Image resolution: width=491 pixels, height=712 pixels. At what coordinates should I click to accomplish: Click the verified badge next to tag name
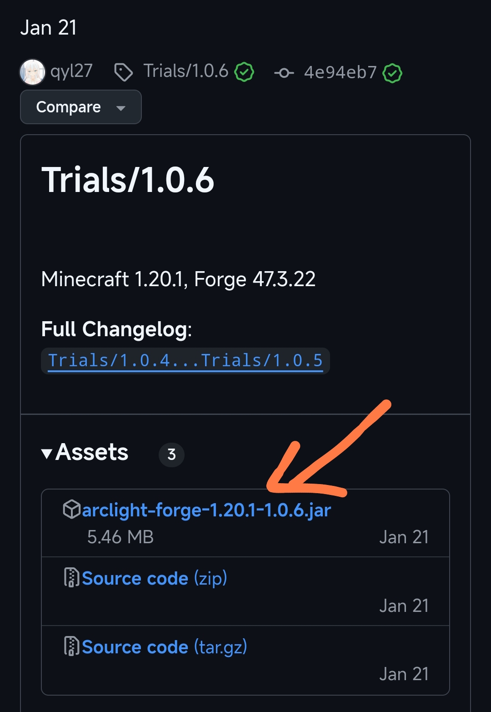pyautogui.click(x=244, y=72)
